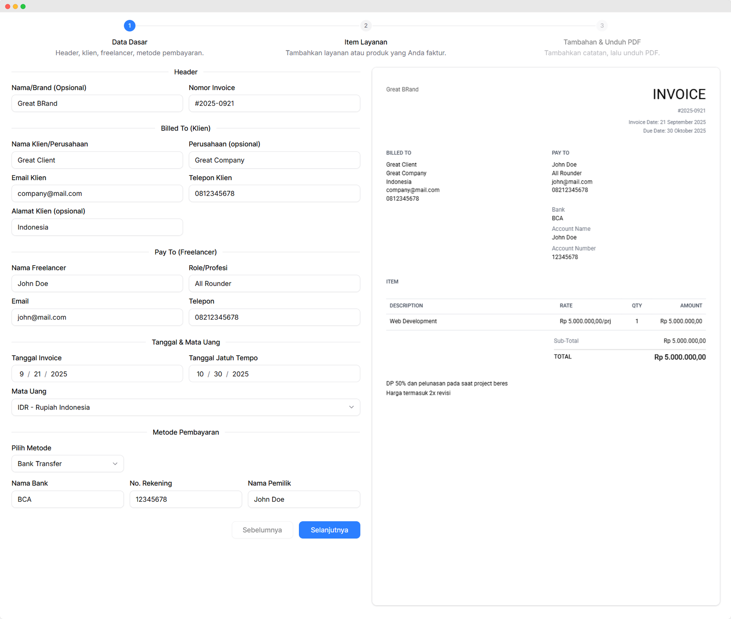Image resolution: width=731 pixels, height=619 pixels.
Task: Select step 1 Data Dasar indicator
Action: [130, 26]
